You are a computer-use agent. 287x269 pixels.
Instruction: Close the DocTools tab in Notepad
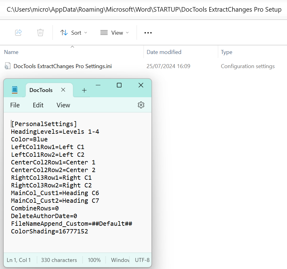pyautogui.click(x=63, y=90)
